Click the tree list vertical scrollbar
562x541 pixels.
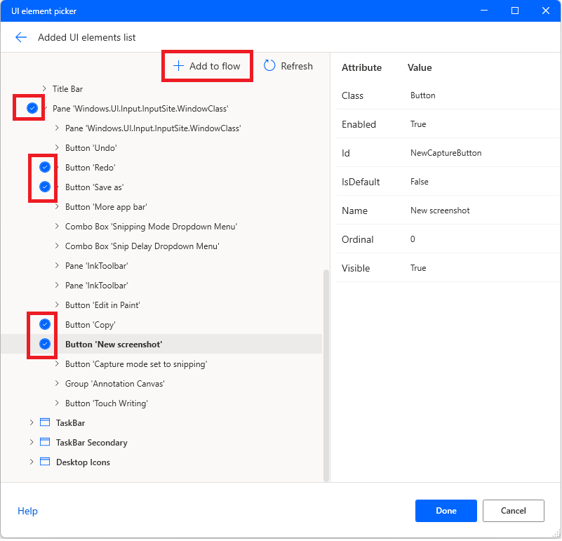click(326, 376)
